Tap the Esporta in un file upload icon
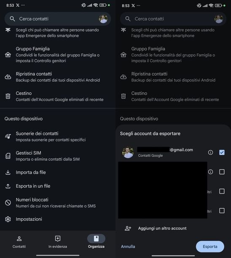 (x=8, y=186)
